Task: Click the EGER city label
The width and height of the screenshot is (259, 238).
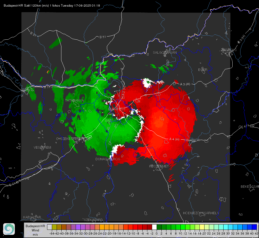Action: [203, 70]
